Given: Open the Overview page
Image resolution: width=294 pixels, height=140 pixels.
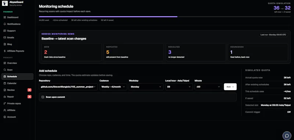Looking at the screenshot, I should [17, 63].
